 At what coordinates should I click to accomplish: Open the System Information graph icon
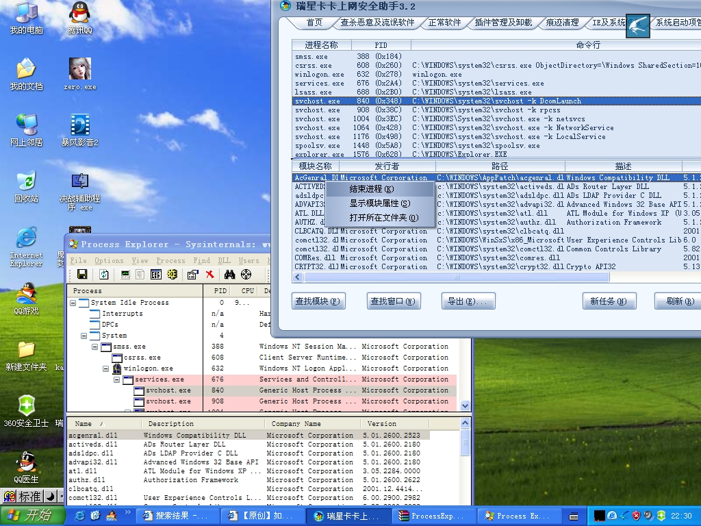click(x=125, y=275)
